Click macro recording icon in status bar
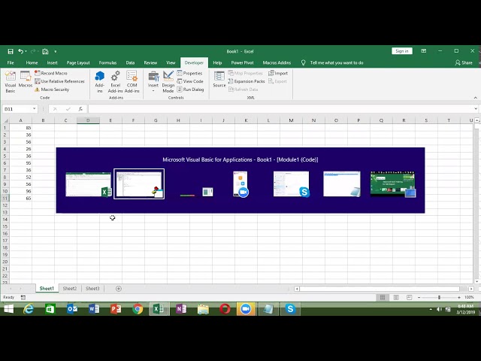Screen dimensions: 481x361 click(x=23, y=297)
